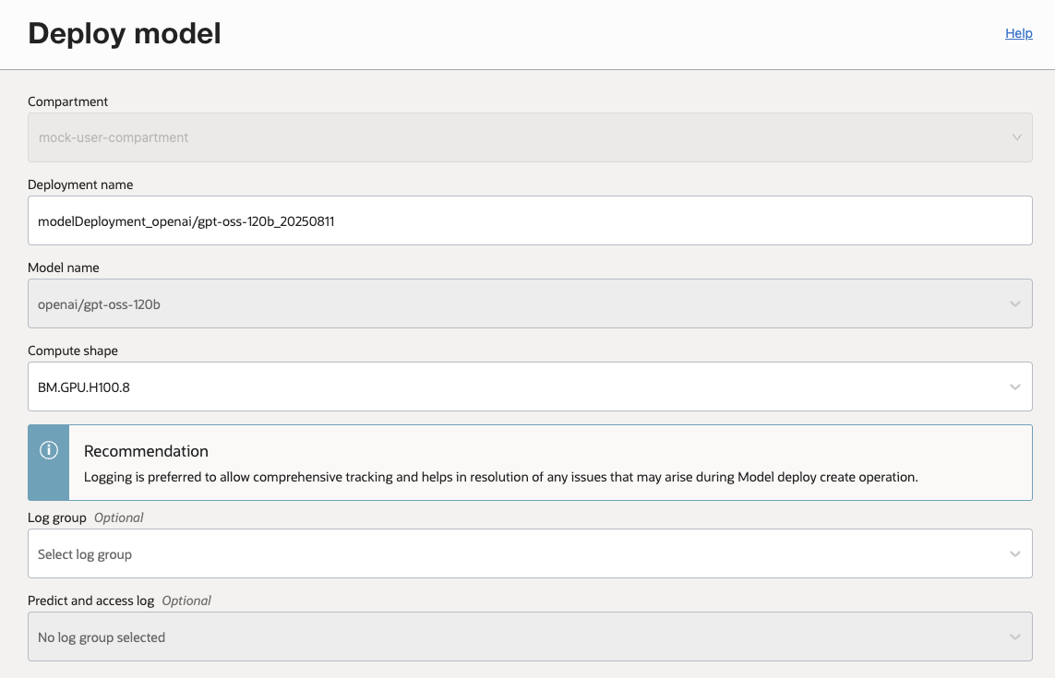Click the Compute shape field label

[73, 351]
